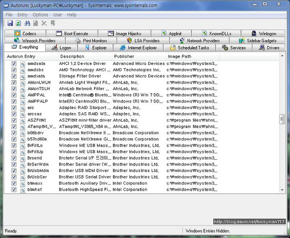Open the Explorer tab
Image resolution: width=290 pixels, height=238 pixels.
tap(96, 48)
